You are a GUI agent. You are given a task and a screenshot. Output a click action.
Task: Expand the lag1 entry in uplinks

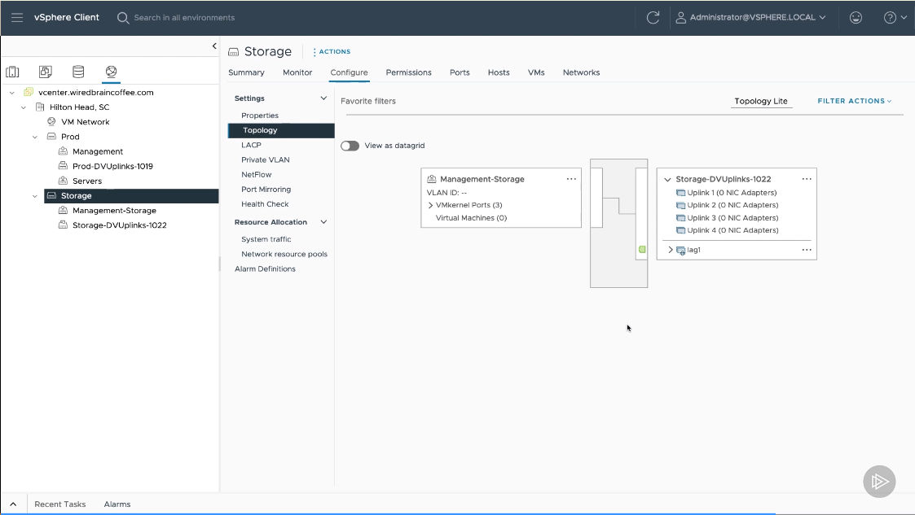point(671,250)
